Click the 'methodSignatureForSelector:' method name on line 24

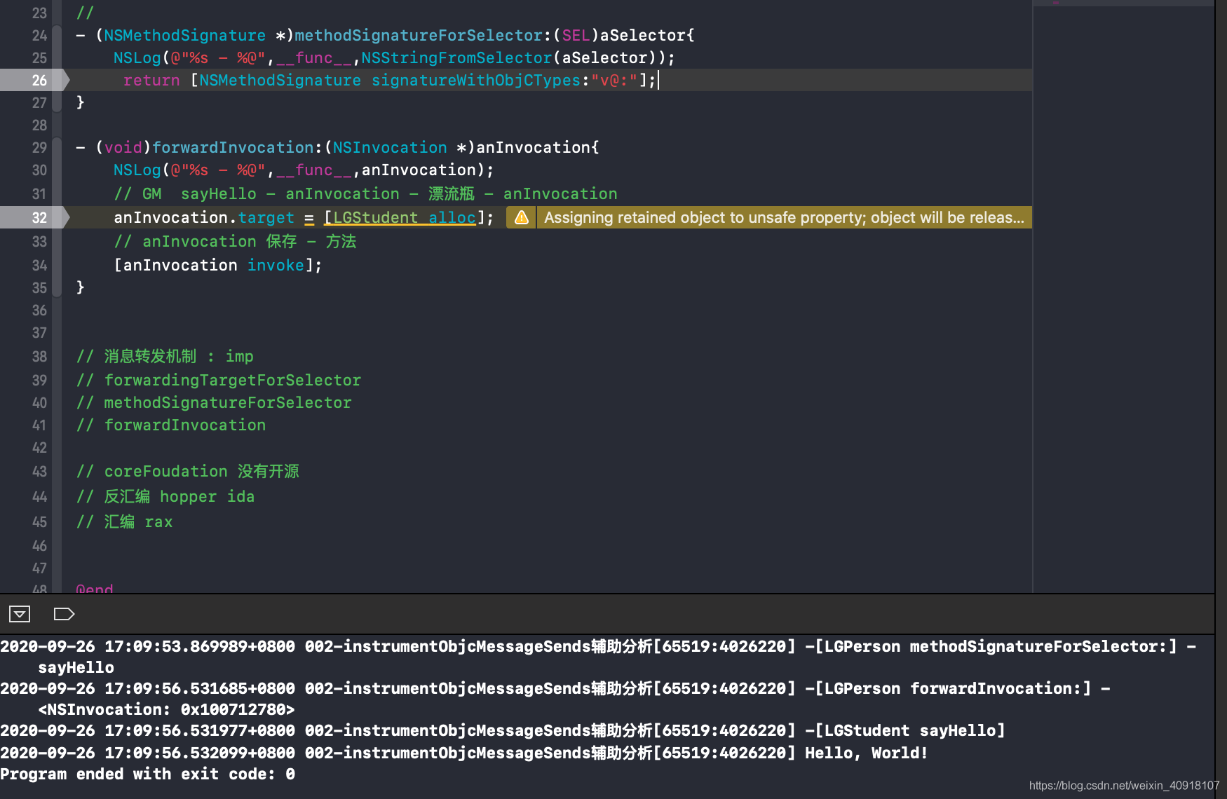point(423,35)
